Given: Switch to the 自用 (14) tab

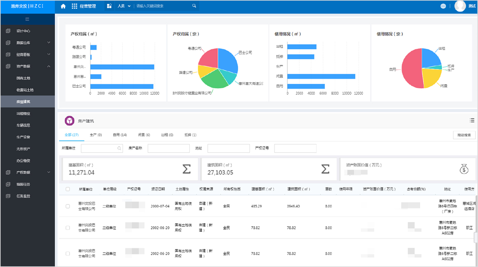Looking at the screenshot, I should click(x=120, y=135).
